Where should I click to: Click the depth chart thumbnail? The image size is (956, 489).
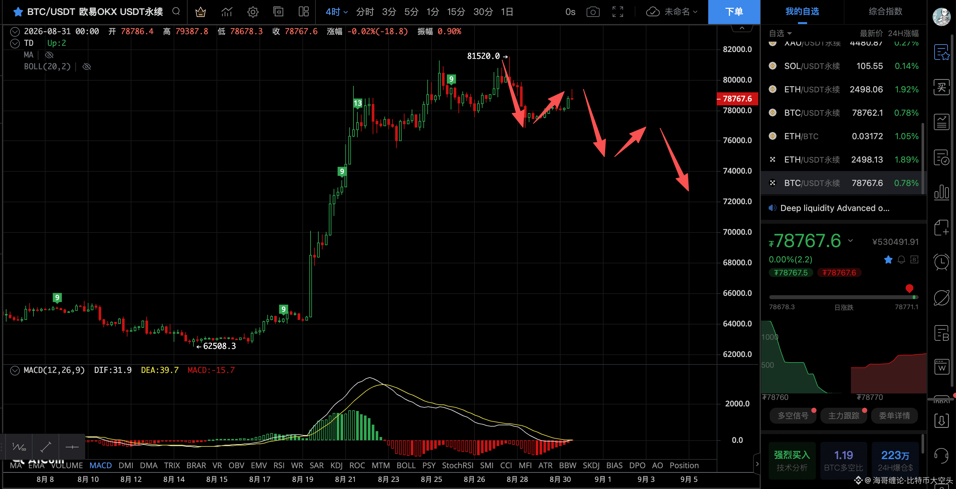(843, 357)
